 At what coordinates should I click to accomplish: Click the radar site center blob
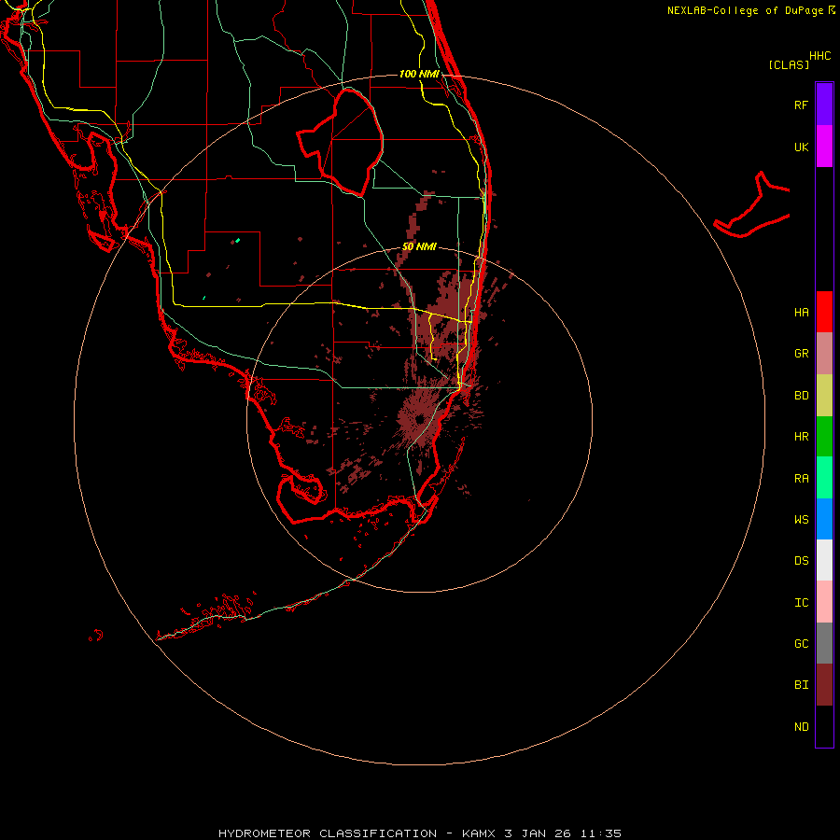(419, 418)
